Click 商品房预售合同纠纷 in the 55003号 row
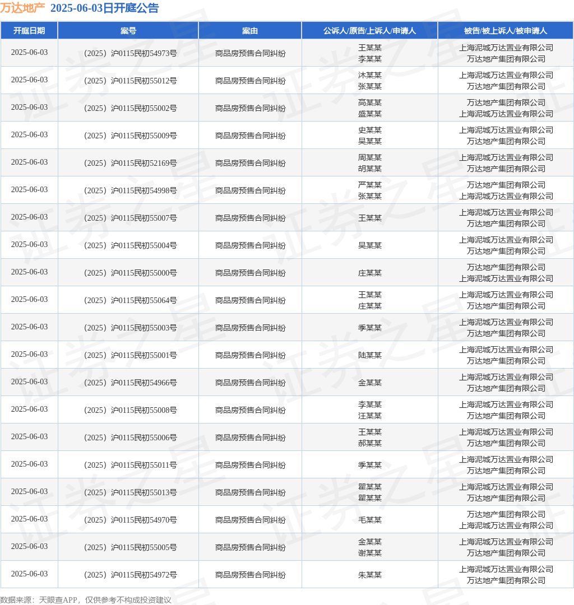 click(250, 328)
